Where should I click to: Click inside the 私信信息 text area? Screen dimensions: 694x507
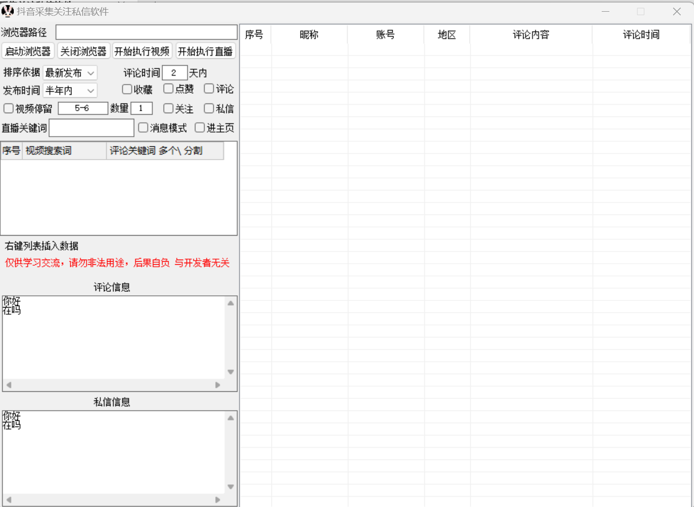coord(114,452)
